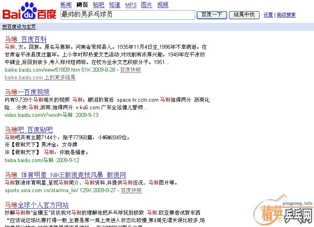Open 百度快照 for baike.baidu.com result
The image size is (314, 227).
tap(131, 70)
